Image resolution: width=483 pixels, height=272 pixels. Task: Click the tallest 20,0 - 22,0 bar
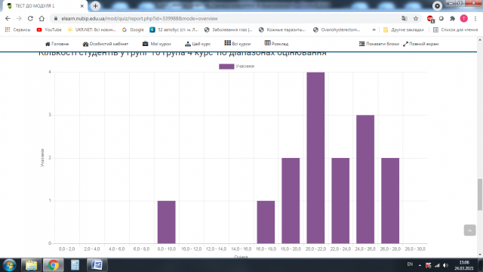click(x=315, y=158)
